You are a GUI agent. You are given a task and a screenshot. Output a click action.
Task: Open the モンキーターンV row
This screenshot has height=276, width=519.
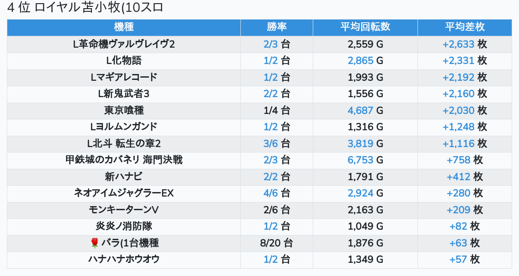(124, 210)
